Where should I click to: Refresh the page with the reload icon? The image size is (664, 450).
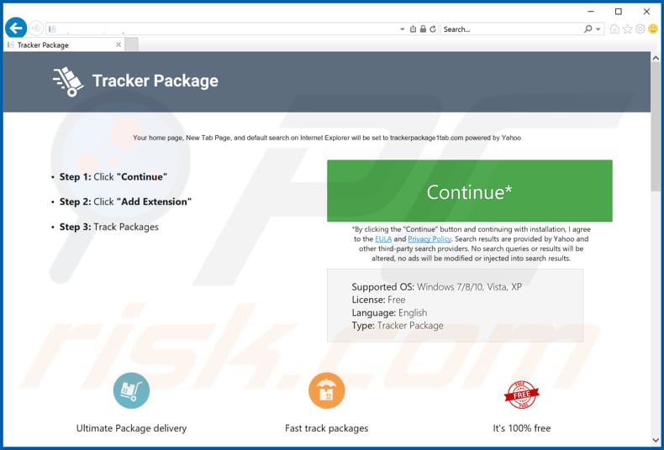coord(433,29)
